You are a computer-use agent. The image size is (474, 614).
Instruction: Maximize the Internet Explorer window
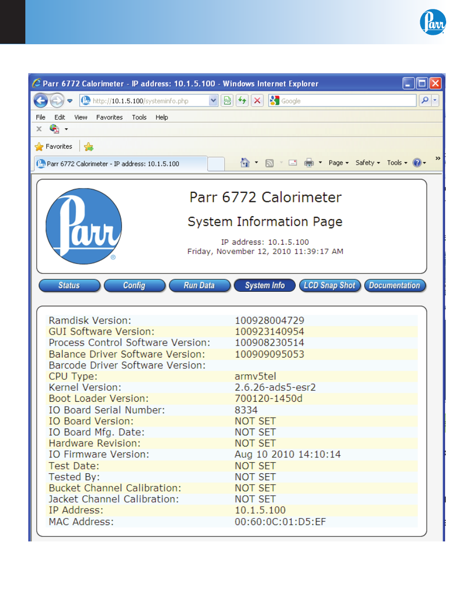click(422, 84)
